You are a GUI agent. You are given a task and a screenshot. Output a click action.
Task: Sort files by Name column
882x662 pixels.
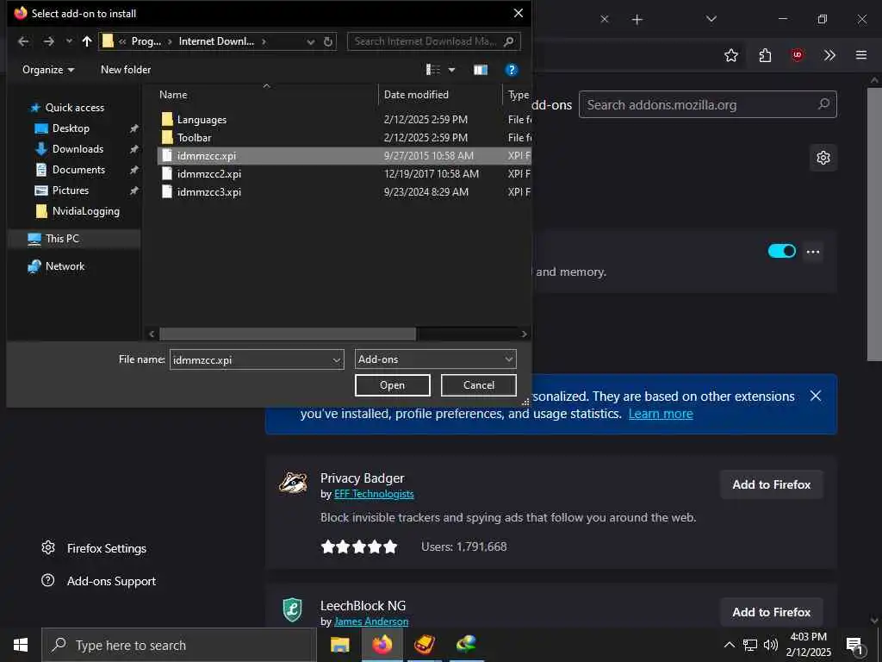266,95
